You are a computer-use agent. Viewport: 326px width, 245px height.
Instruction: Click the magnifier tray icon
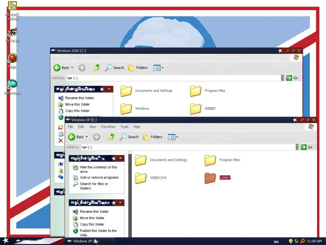[x=302, y=241]
